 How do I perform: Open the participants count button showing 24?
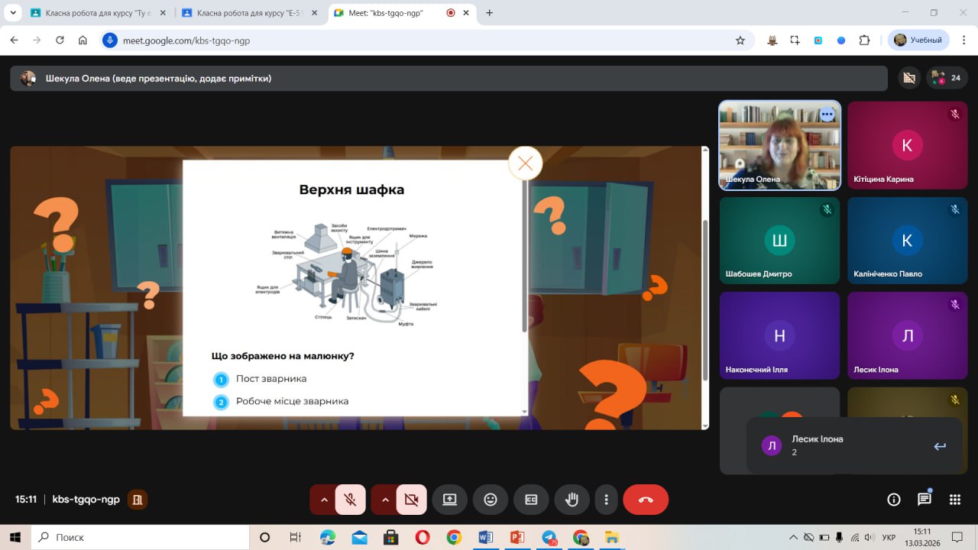pyautogui.click(x=947, y=78)
